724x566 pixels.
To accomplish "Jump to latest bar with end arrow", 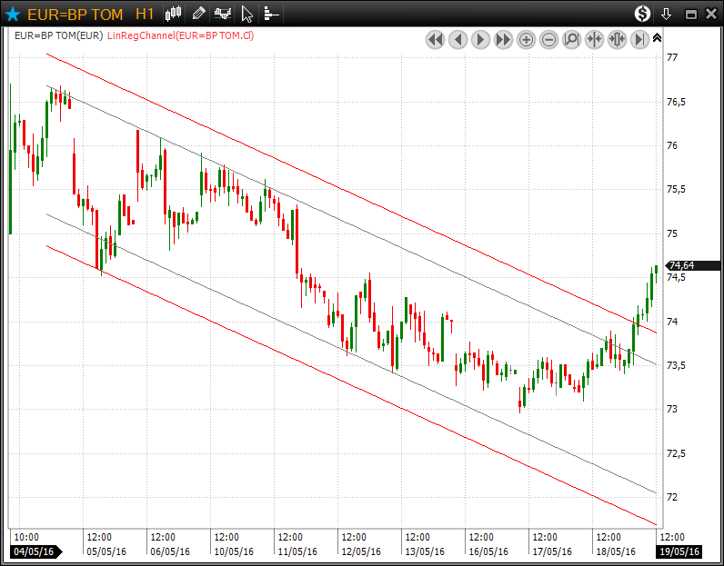I will [x=639, y=39].
